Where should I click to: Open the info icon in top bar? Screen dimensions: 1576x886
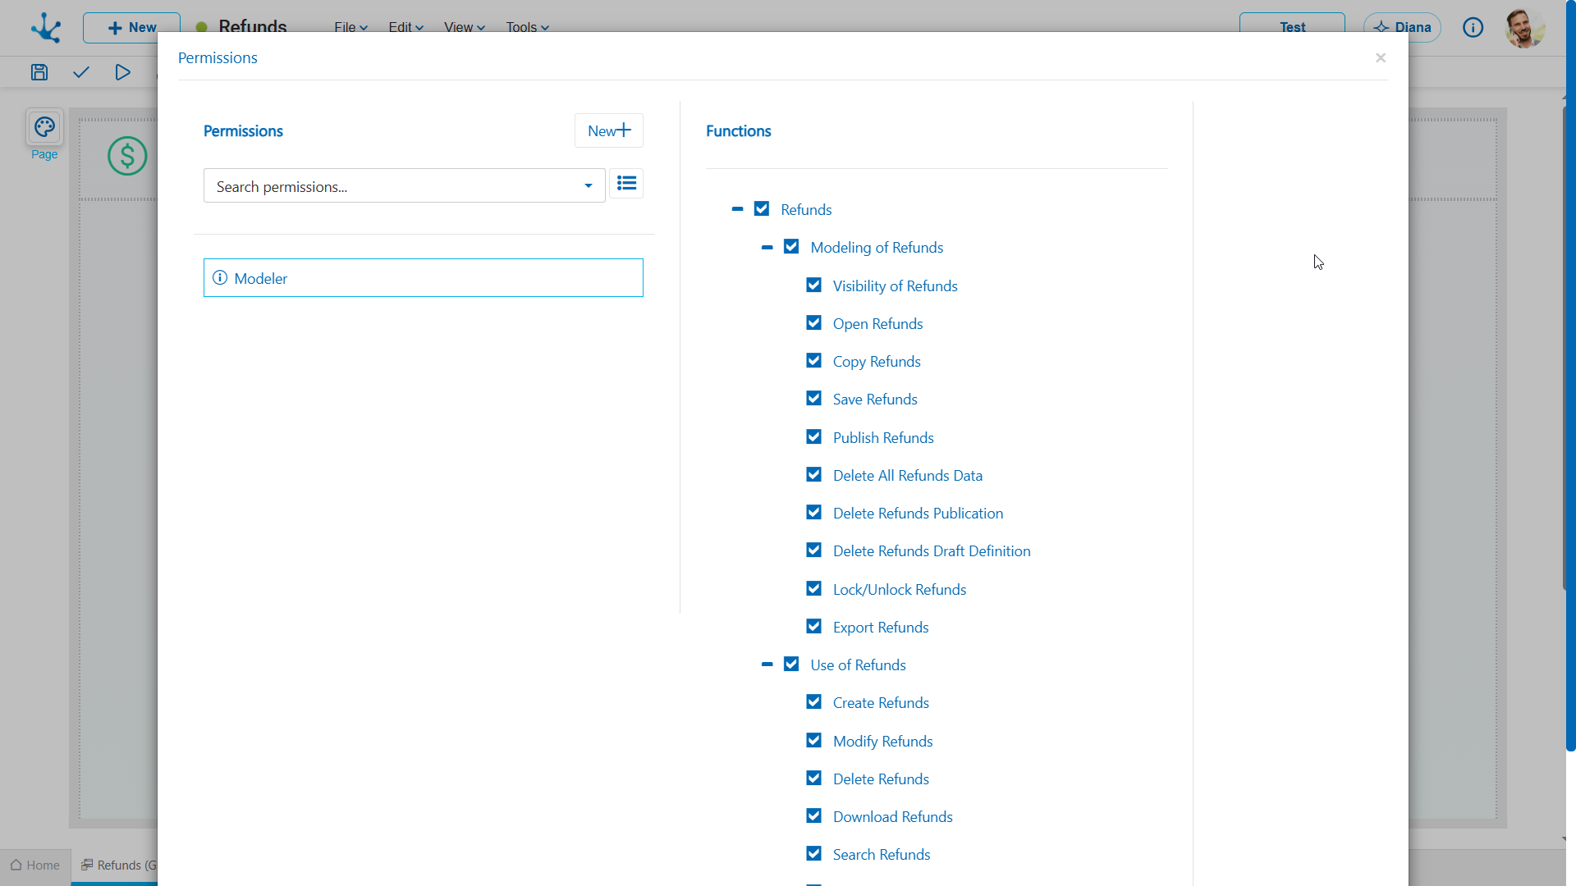[x=1473, y=27]
